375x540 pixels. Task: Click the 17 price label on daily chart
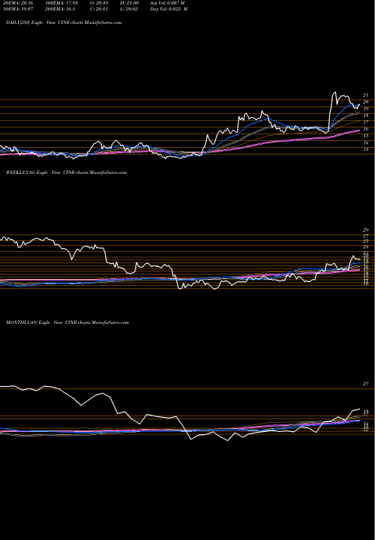(x=366, y=122)
